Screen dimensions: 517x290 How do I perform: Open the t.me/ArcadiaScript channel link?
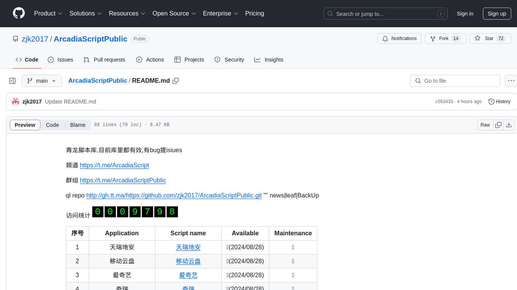pos(114,165)
